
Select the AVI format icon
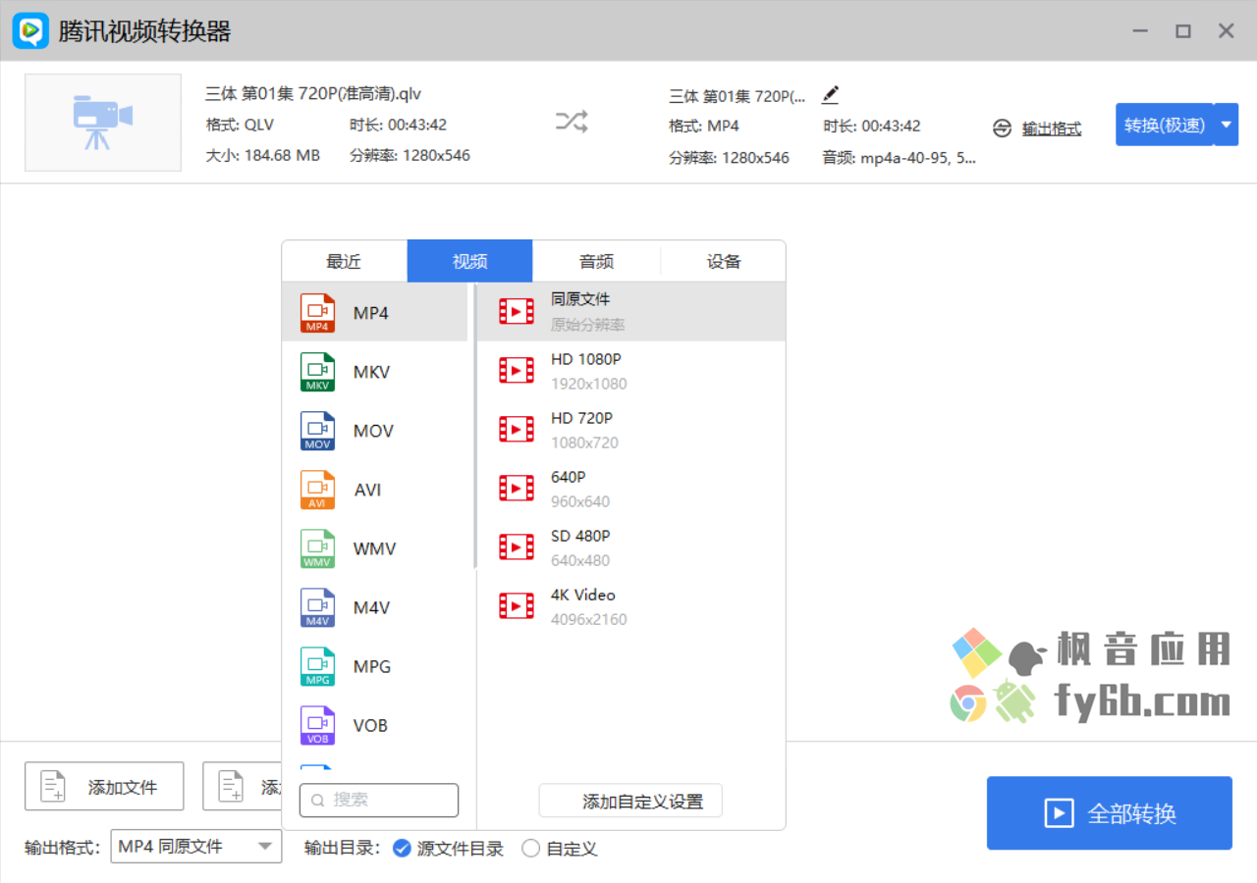(x=317, y=490)
